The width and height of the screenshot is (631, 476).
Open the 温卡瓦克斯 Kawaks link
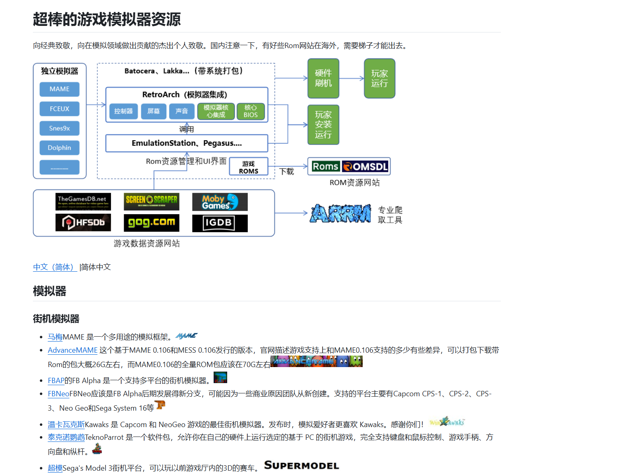(x=66, y=425)
